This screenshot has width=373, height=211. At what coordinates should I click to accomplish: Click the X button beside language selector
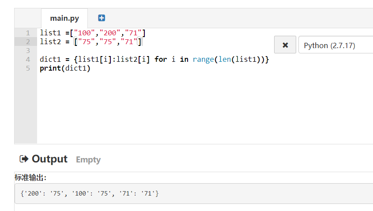285,45
